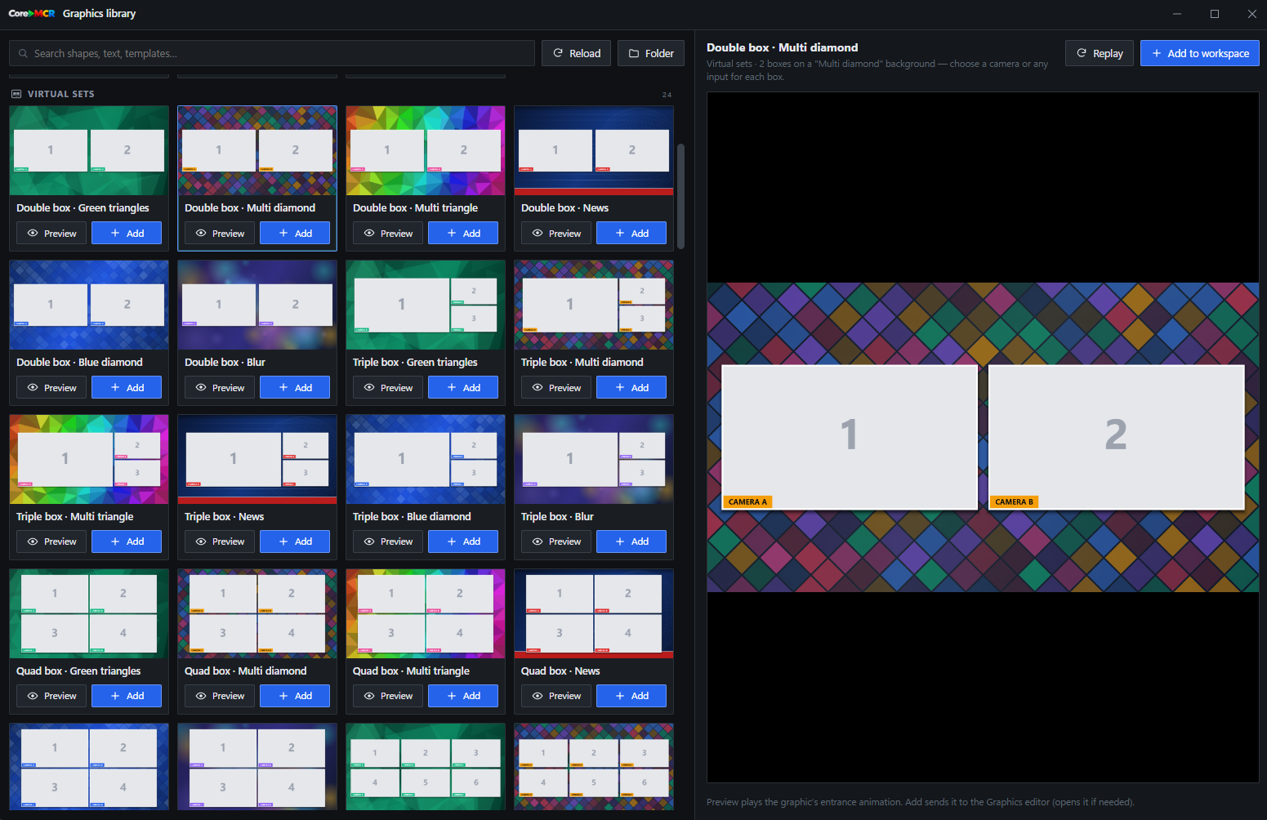The height and width of the screenshot is (820, 1267).
Task: Add Triple box · Blur
Action: coord(631,541)
